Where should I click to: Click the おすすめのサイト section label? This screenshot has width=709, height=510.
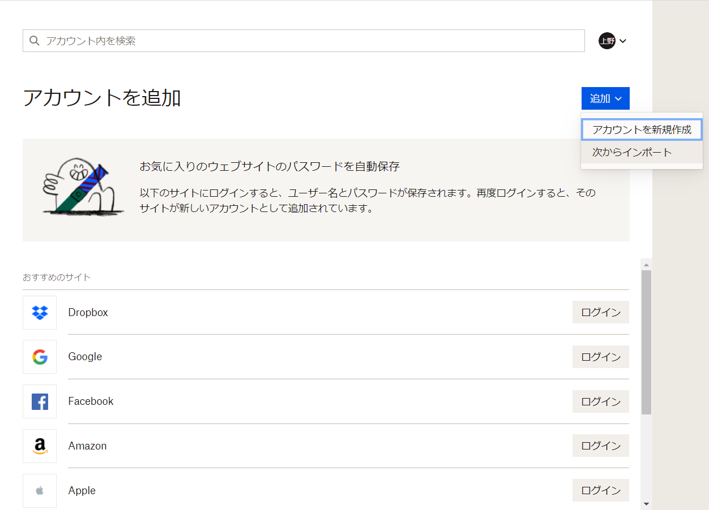pyautogui.click(x=57, y=277)
